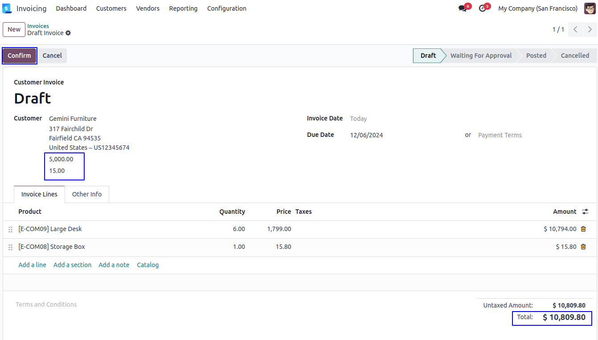Open the activities clock icon
598x340 pixels.
click(x=482, y=8)
